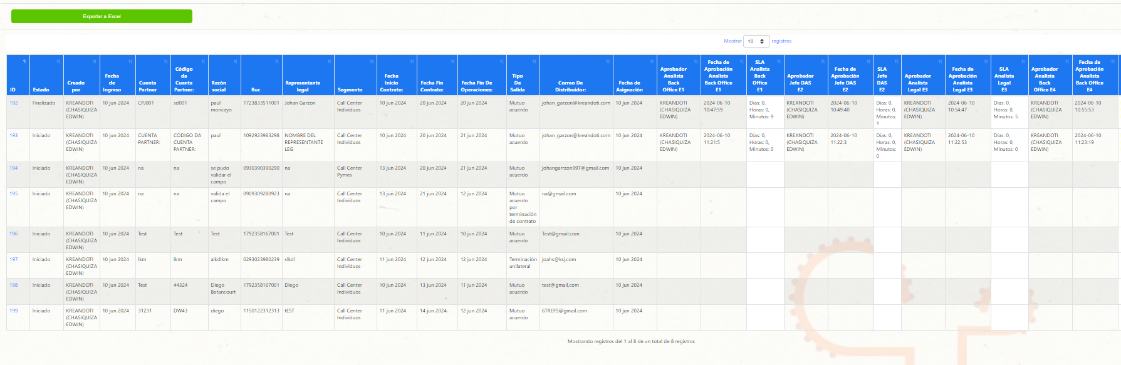Click sort icon on Tipo De Salida column
Image resolution: width=1121 pixels, height=365 pixels.
coord(534,61)
